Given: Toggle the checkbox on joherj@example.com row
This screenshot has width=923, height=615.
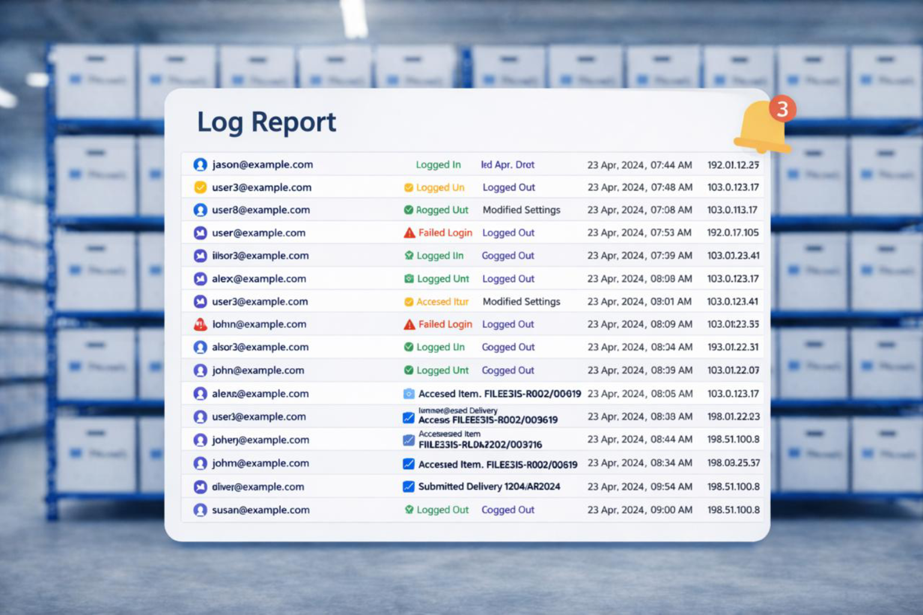Looking at the screenshot, I should 409,440.
